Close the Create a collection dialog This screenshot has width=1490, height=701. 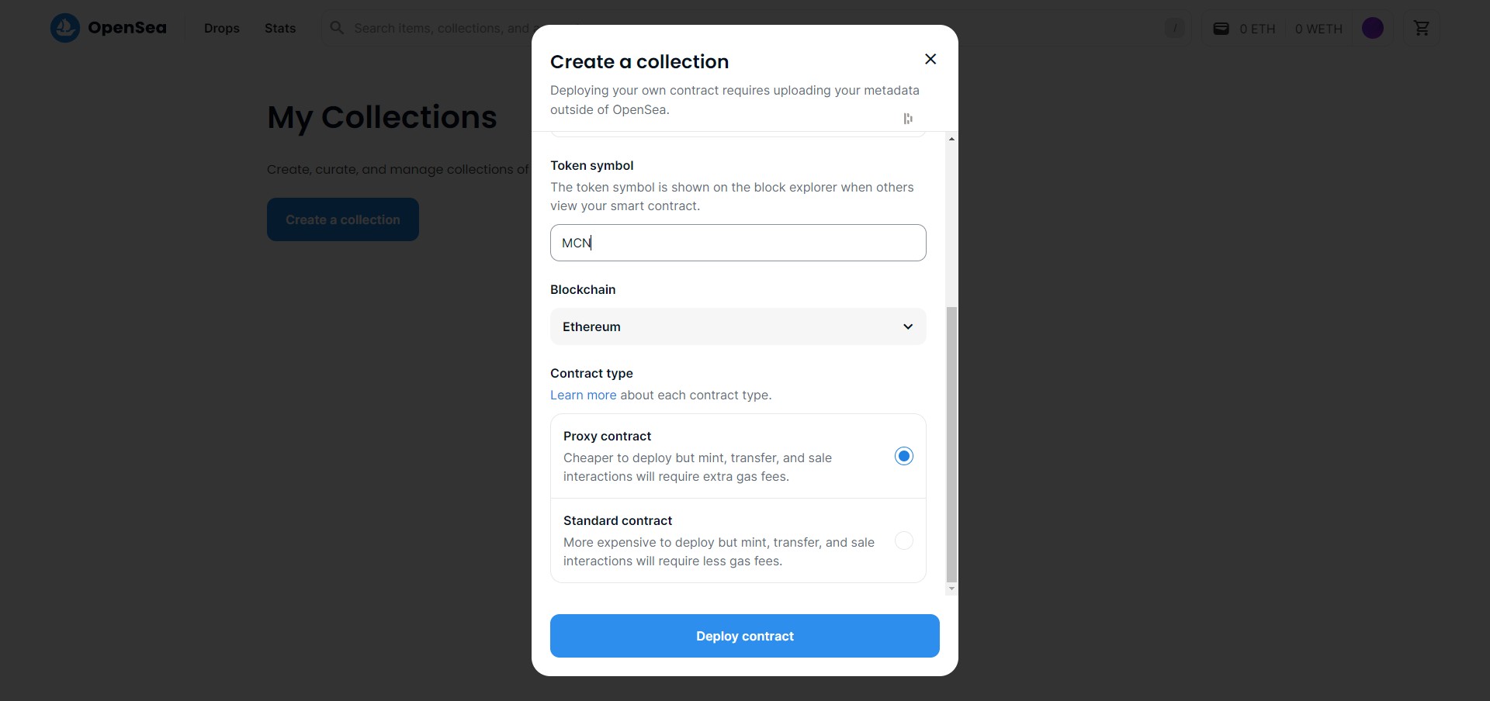pos(930,59)
